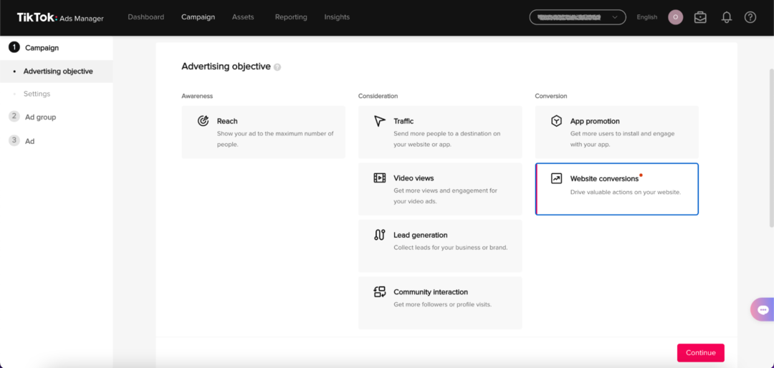774x368 pixels.
Task: Click the Lead generation icon
Action: pos(380,235)
